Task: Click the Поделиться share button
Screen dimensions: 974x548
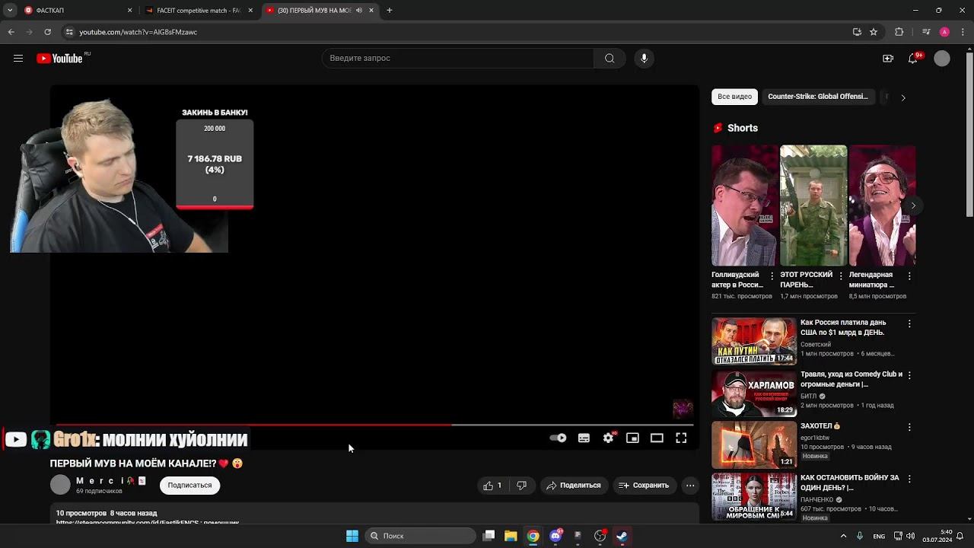Action: click(573, 486)
